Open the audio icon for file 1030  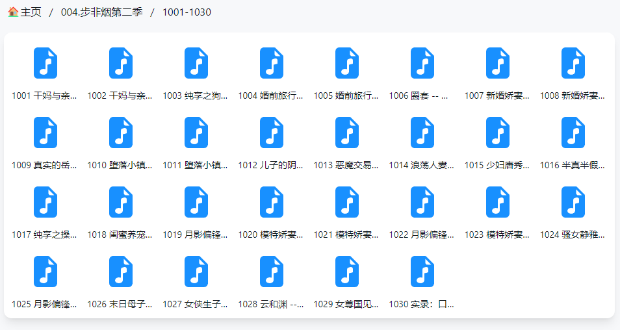click(422, 272)
